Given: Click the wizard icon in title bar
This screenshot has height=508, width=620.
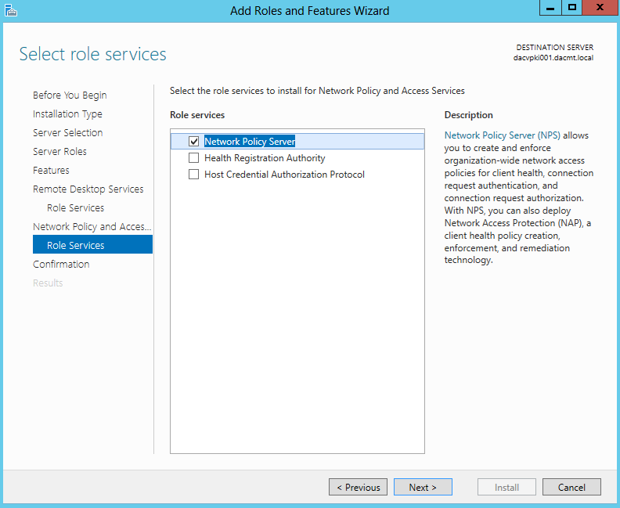Looking at the screenshot, I should (11, 10).
